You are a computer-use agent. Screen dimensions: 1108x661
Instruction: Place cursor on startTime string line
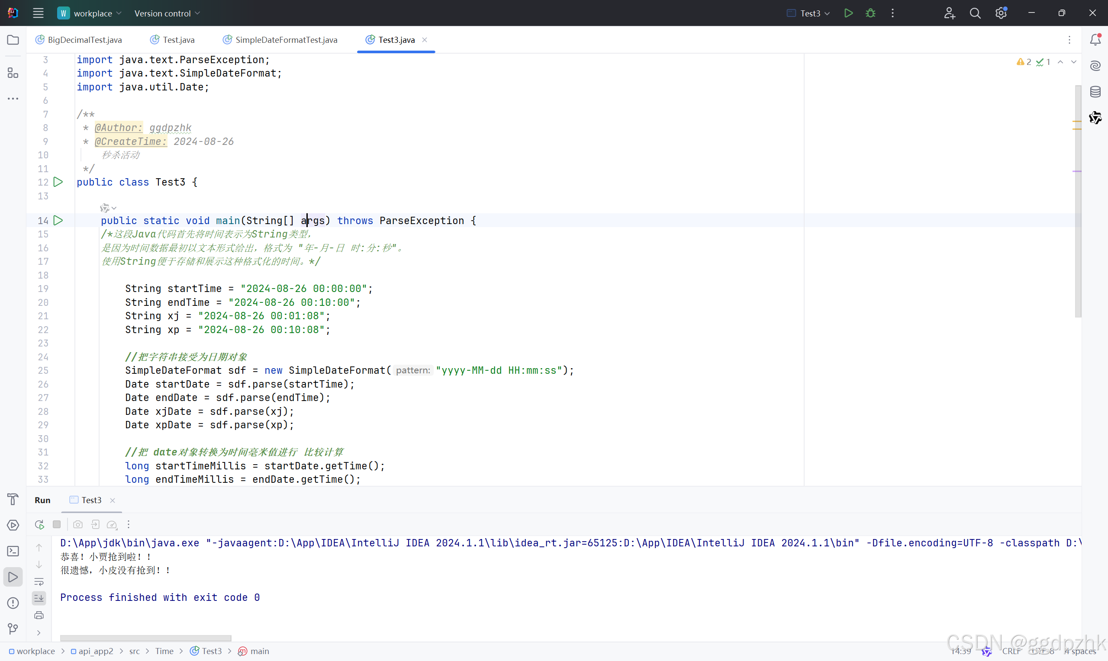pos(248,289)
